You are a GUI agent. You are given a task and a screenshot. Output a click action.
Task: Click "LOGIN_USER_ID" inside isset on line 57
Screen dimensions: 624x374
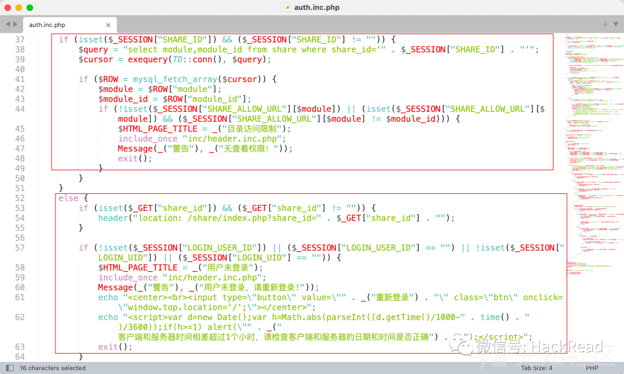click(220, 248)
